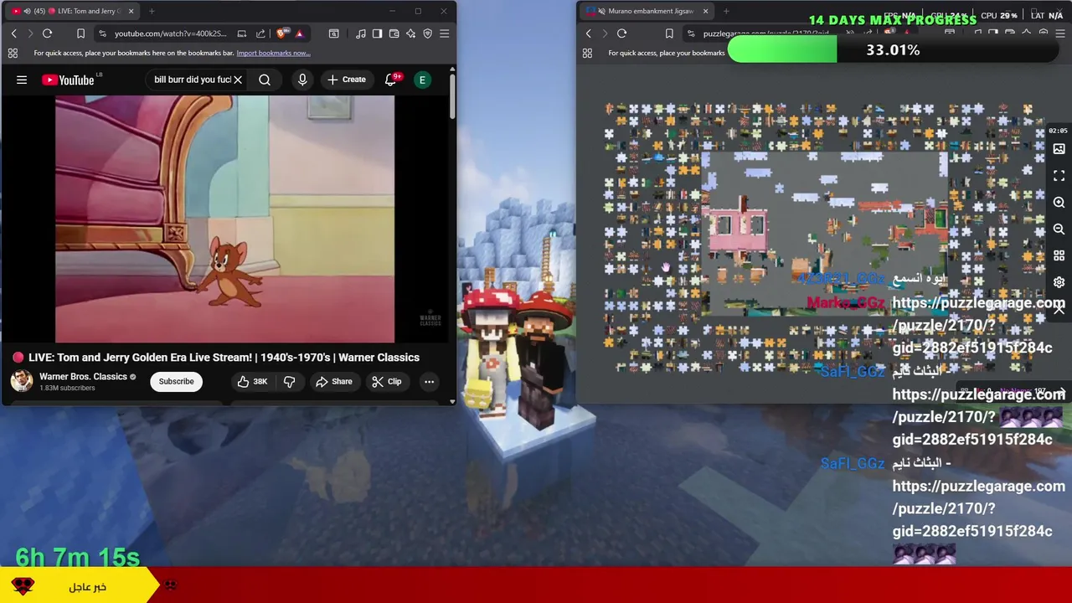
Task: Click Import bookmarks now link
Action: pyautogui.click(x=273, y=53)
